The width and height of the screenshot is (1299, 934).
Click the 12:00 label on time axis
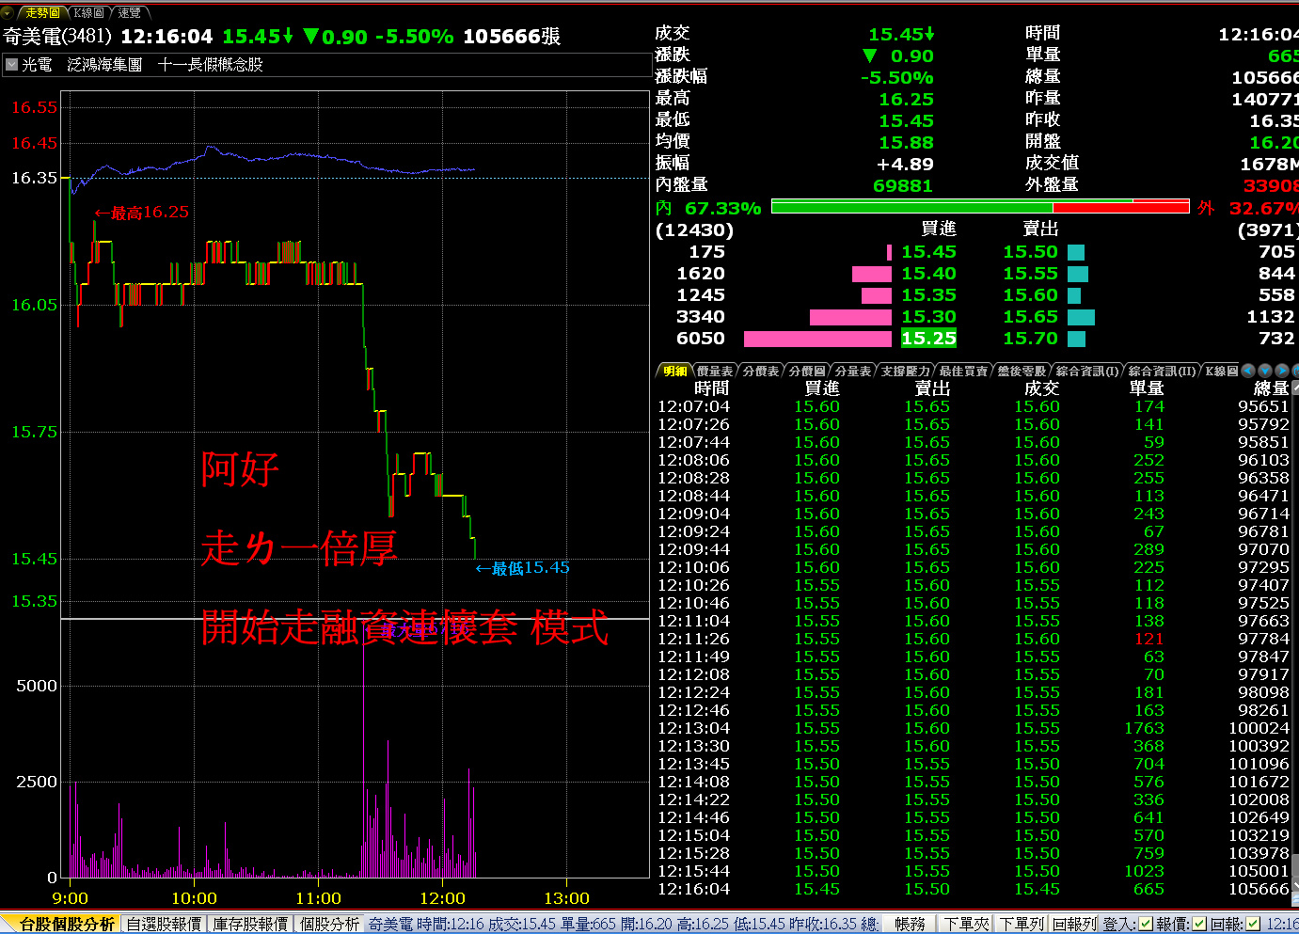[x=442, y=899]
